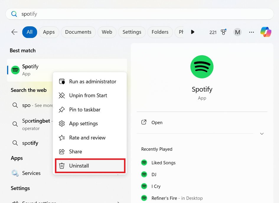Show more filter tabs with the arrow

[x=192, y=32]
